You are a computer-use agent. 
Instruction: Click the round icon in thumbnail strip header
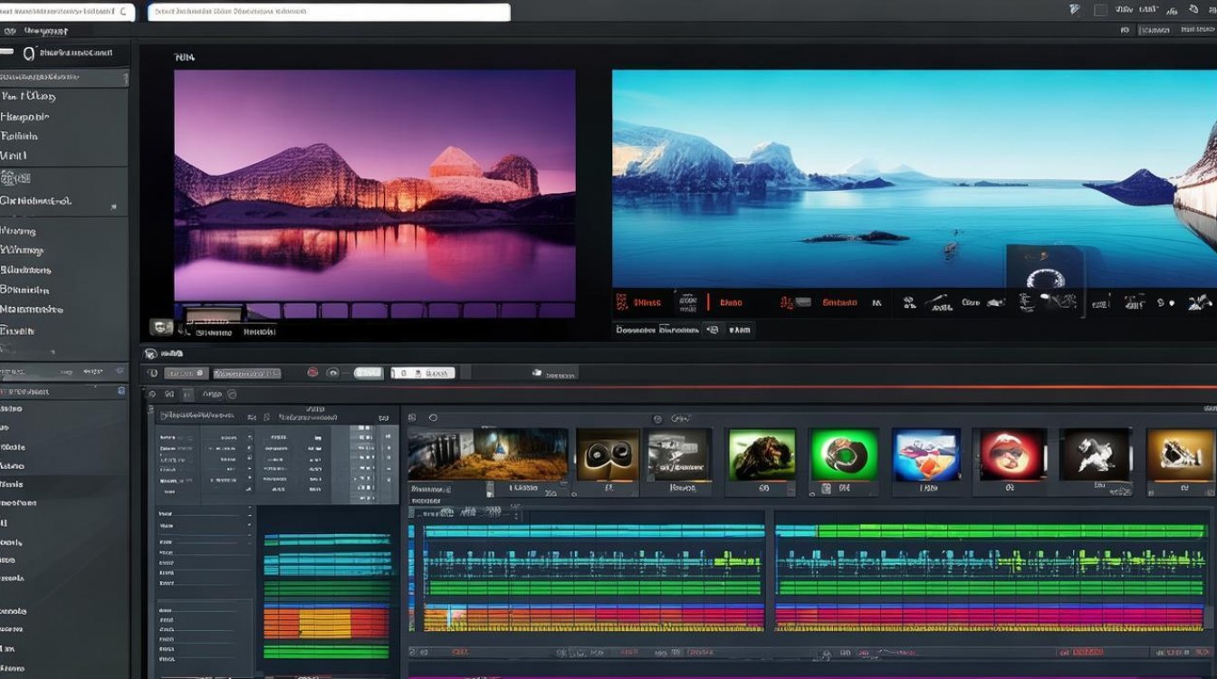pos(433,417)
